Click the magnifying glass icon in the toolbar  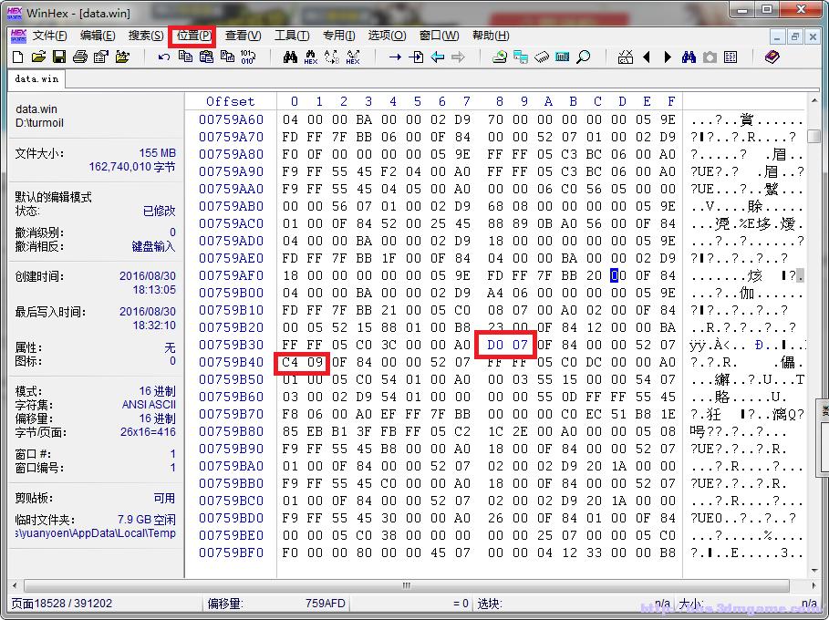coord(584,57)
